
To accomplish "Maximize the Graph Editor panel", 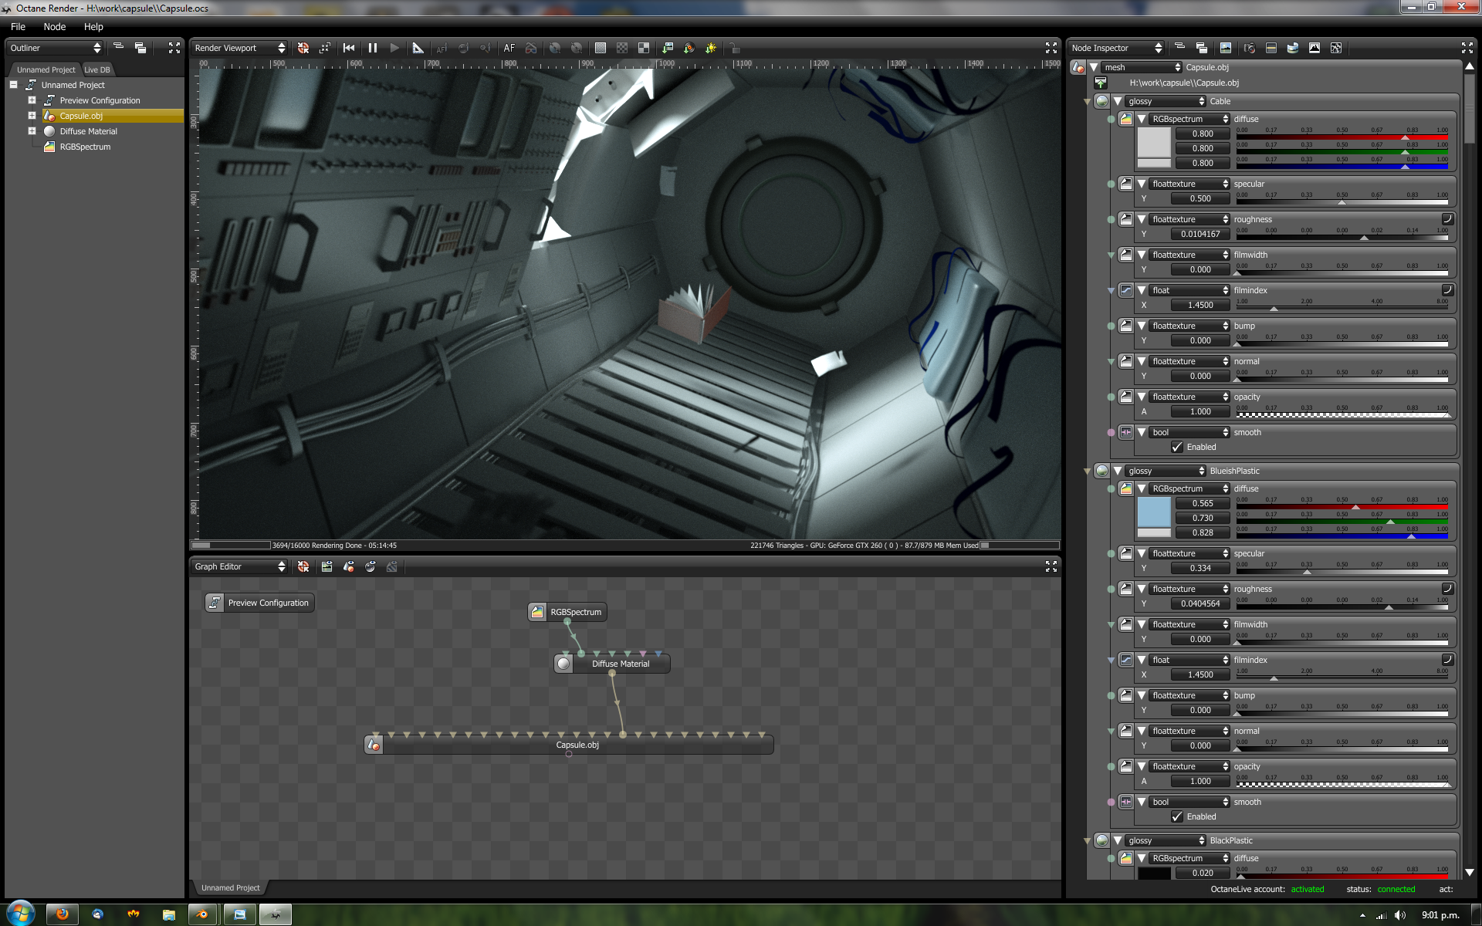I will [x=1051, y=566].
